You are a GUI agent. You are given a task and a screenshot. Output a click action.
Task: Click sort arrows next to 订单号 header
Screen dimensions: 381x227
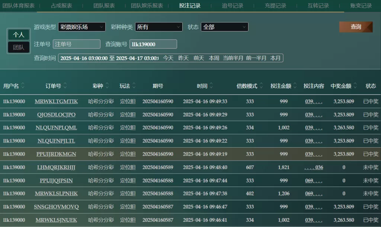pyautogui.click(x=65, y=86)
